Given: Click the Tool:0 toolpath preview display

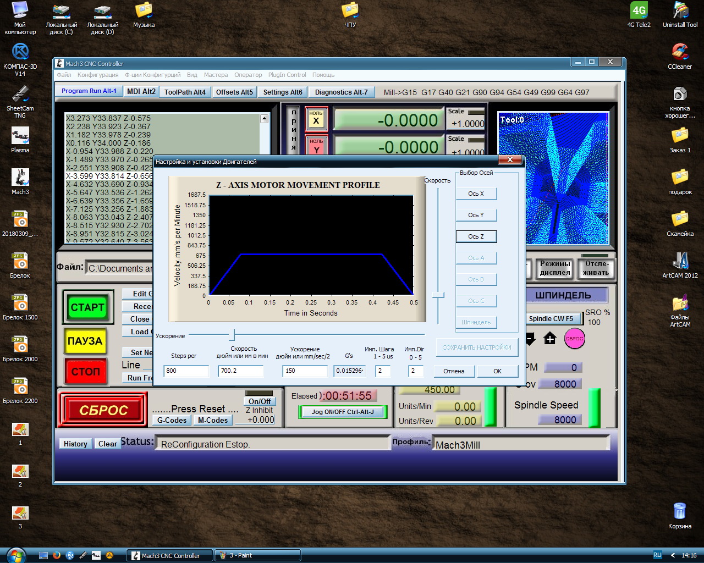Looking at the screenshot, I should tap(553, 178).
